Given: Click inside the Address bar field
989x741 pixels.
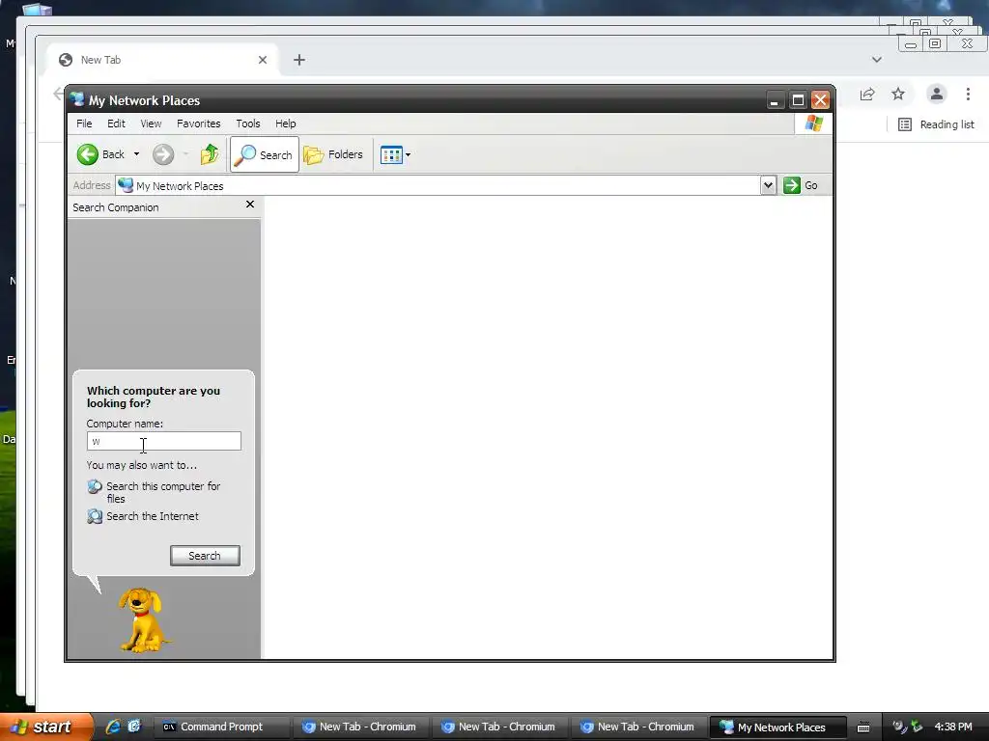Looking at the screenshot, I should click(x=438, y=185).
